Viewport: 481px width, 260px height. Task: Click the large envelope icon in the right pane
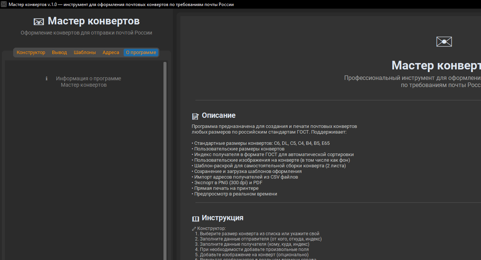444,42
